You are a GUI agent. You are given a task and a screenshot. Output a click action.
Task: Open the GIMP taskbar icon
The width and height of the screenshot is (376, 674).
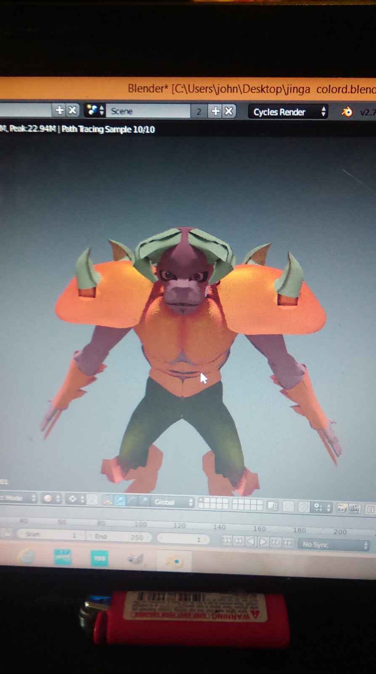point(135,559)
